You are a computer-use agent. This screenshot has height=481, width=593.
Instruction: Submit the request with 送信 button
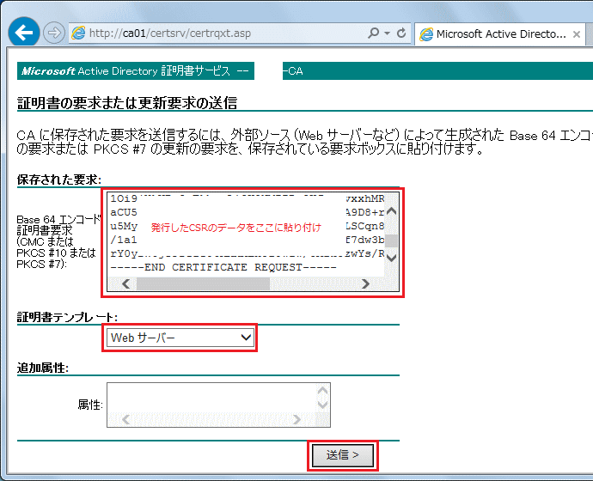click(x=343, y=455)
